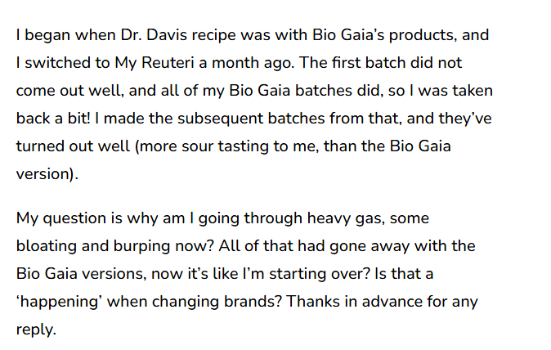Click 'Bio Gaia batches' in third line
Image resolution: width=551 pixels, height=350 pixels.
291,91
